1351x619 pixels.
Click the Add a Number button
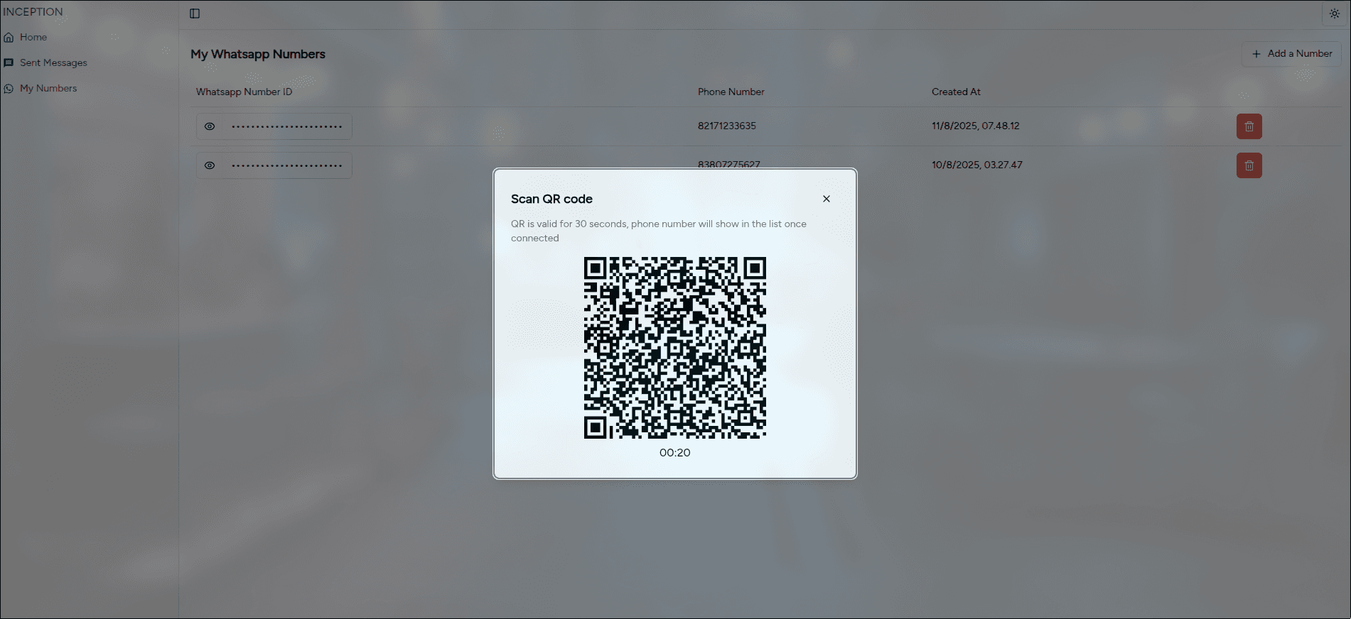(1291, 53)
